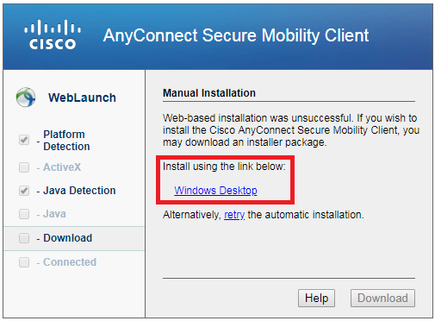Select the ActiveX step label
This screenshot has height=321, width=435.
click(x=62, y=167)
